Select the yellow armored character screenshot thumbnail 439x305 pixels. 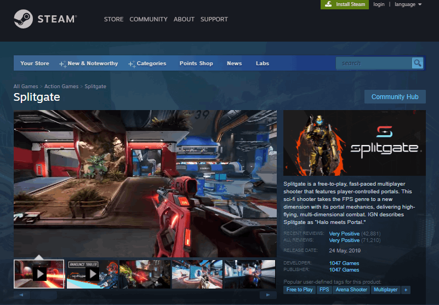click(x=145, y=274)
